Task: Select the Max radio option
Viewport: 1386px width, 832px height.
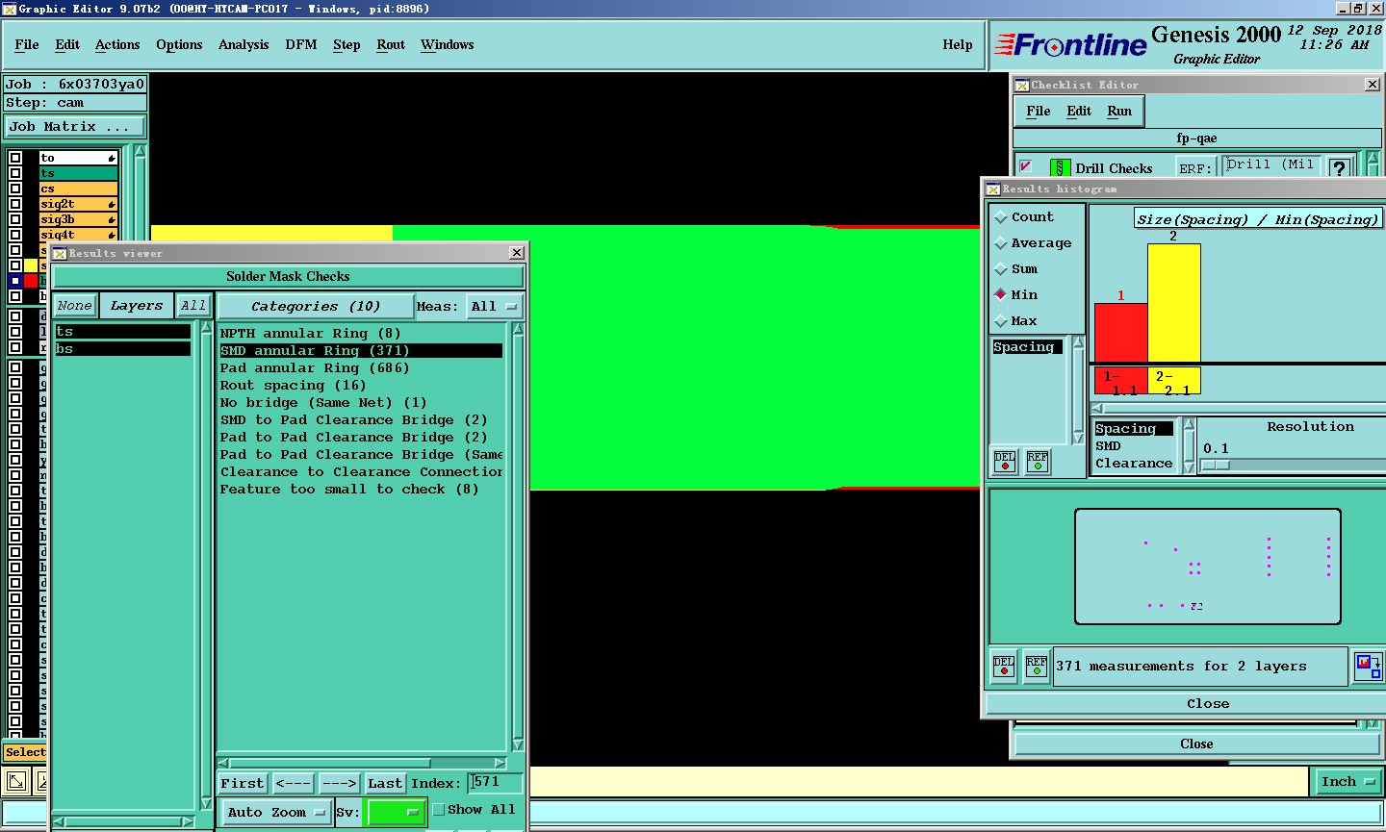Action: (1001, 321)
